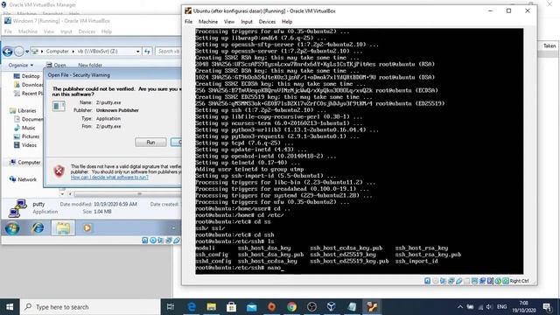Click optical drive indicator in Ubuntu VM status bar
The height and width of the screenshot is (315, 560).
pyautogui.click(x=436, y=281)
